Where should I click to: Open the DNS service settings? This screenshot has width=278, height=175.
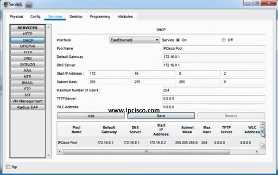[x=28, y=58]
